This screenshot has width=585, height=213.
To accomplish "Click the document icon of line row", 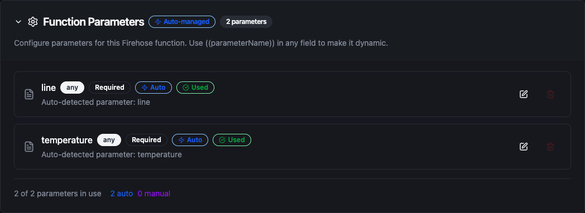I will coord(29,94).
